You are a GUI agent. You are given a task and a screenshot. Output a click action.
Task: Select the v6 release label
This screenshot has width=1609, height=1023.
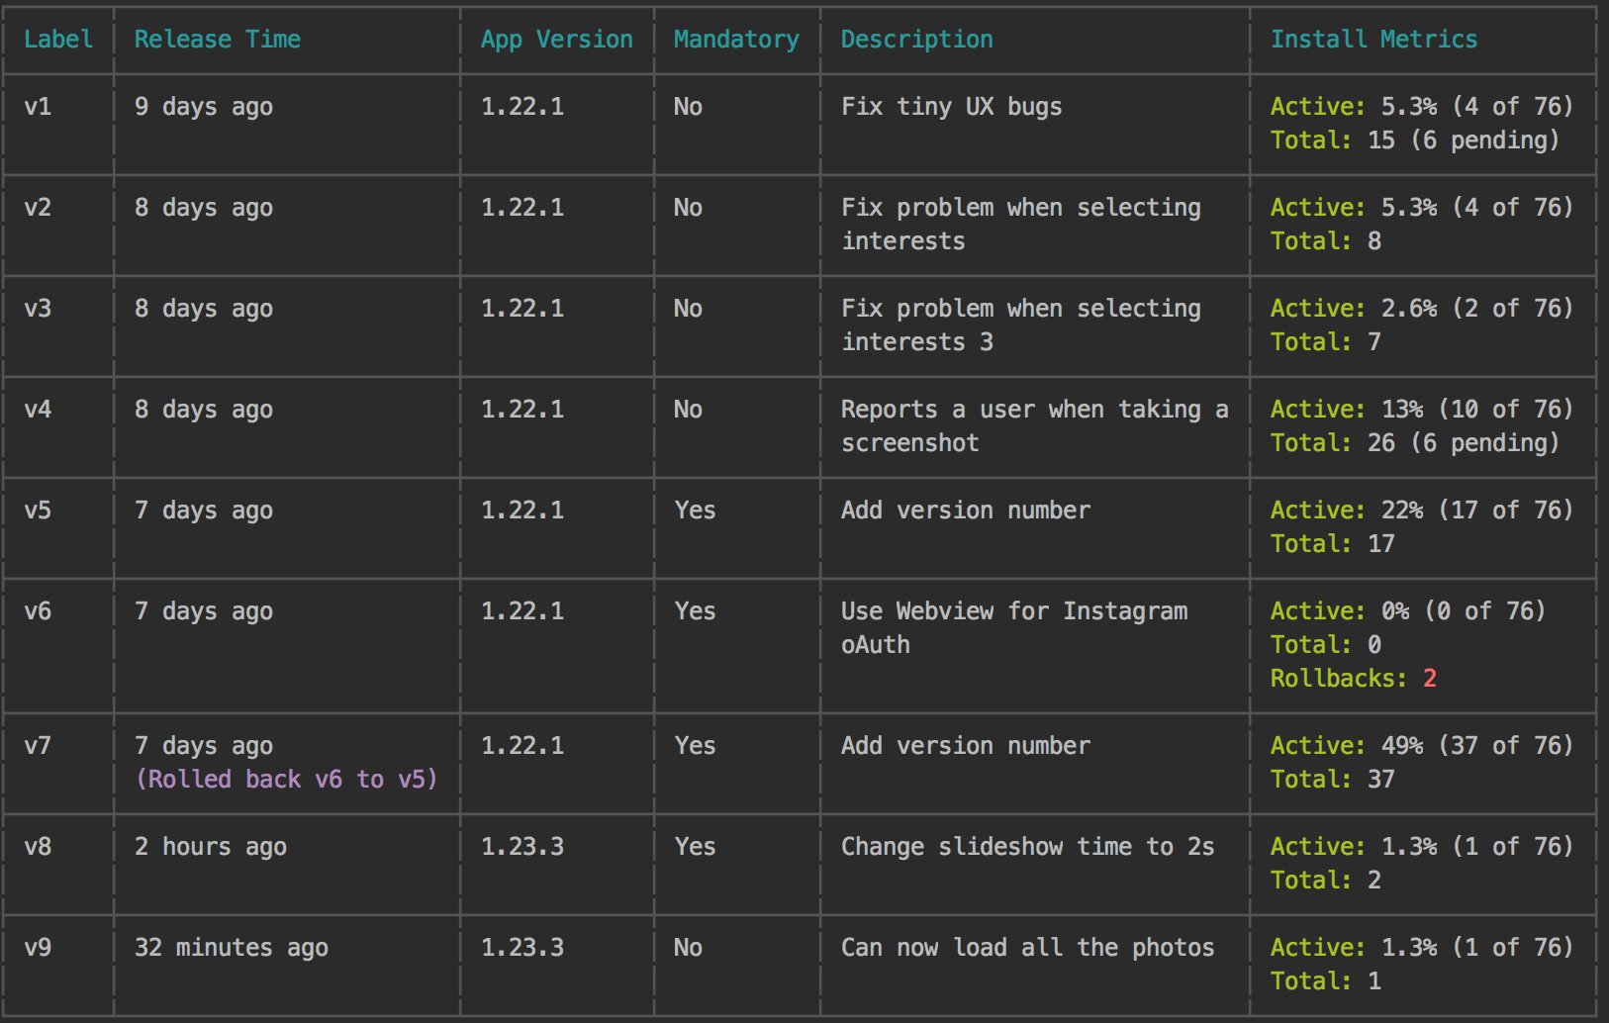coord(38,611)
